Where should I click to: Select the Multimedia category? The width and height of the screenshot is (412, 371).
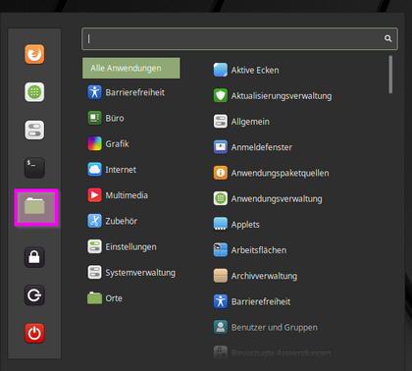(x=131, y=195)
